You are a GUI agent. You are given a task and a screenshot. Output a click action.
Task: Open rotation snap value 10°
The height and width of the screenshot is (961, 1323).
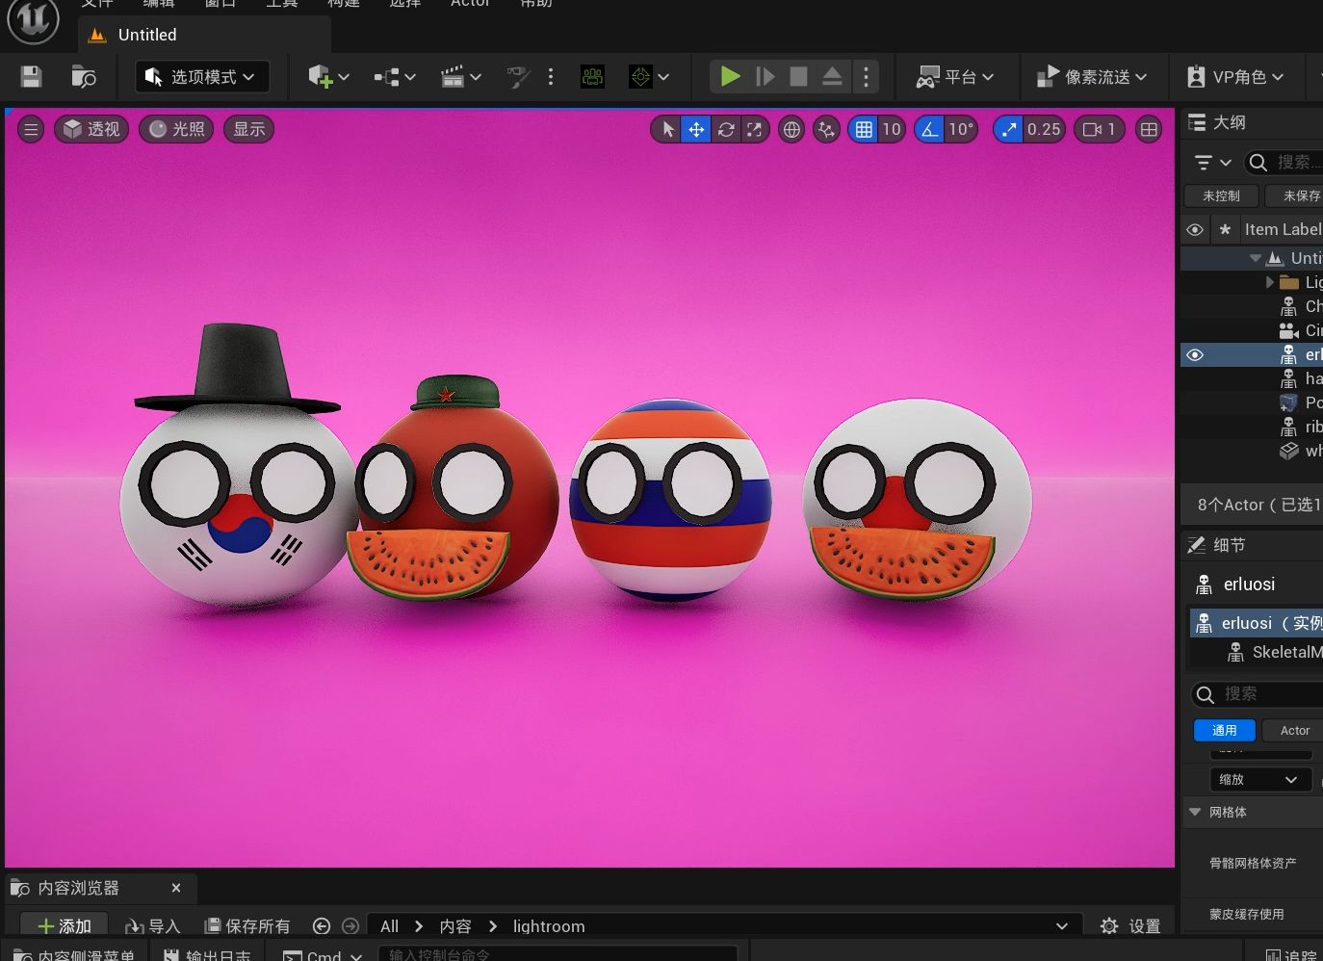pyautogui.click(x=961, y=129)
